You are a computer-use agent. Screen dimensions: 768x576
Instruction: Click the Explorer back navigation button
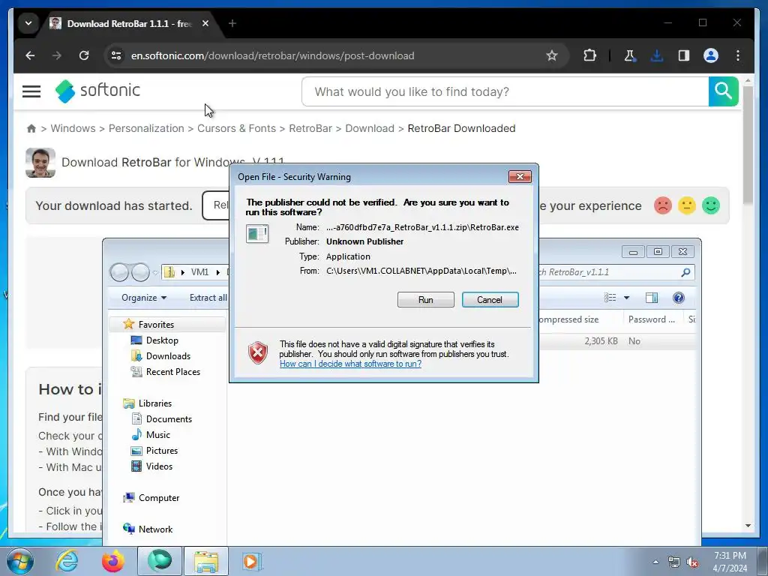tap(119, 272)
